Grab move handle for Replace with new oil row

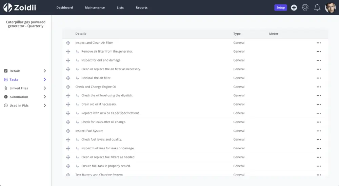pyautogui.click(x=68, y=113)
